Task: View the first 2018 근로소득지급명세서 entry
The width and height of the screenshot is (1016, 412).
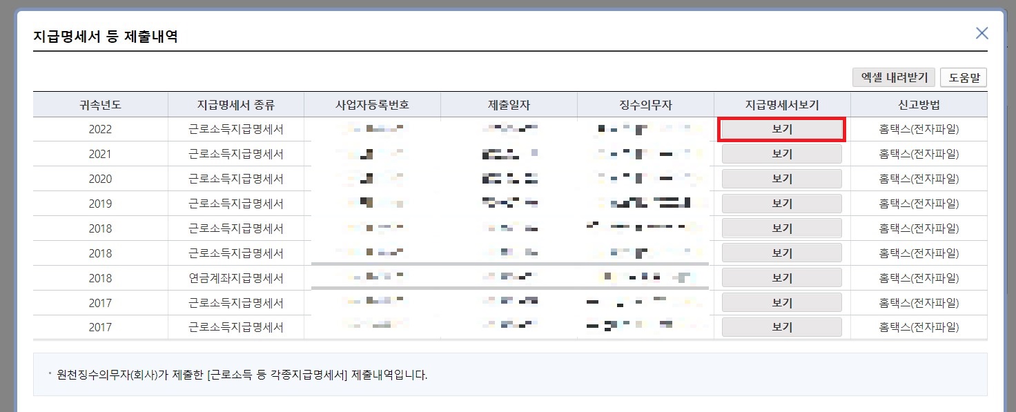Action: (x=781, y=228)
